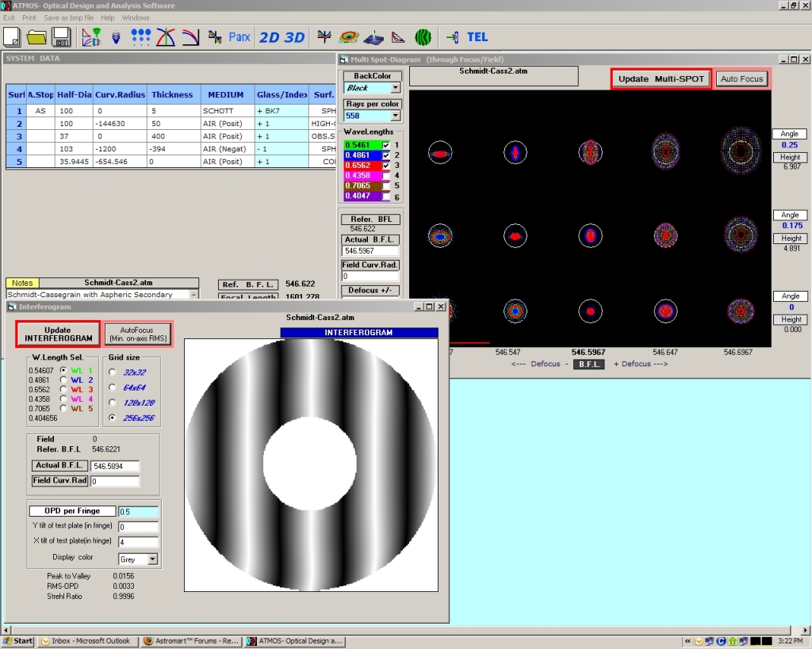Open a file with the folder icon
Screen dimensions: 812x649
click(x=36, y=36)
